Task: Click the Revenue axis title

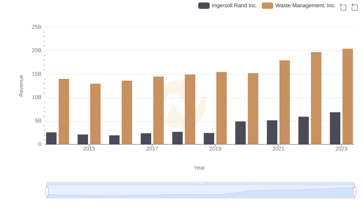Action: pos(21,86)
